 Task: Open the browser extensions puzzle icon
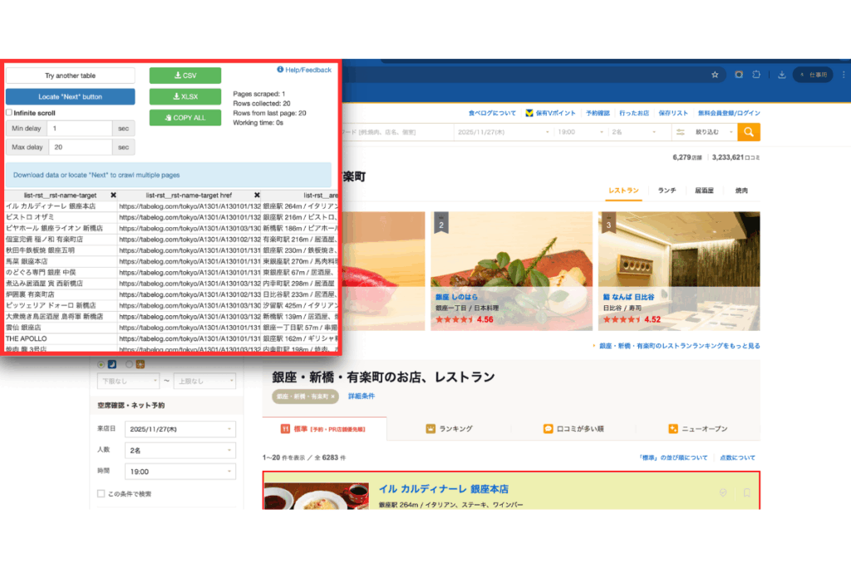[756, 75]
